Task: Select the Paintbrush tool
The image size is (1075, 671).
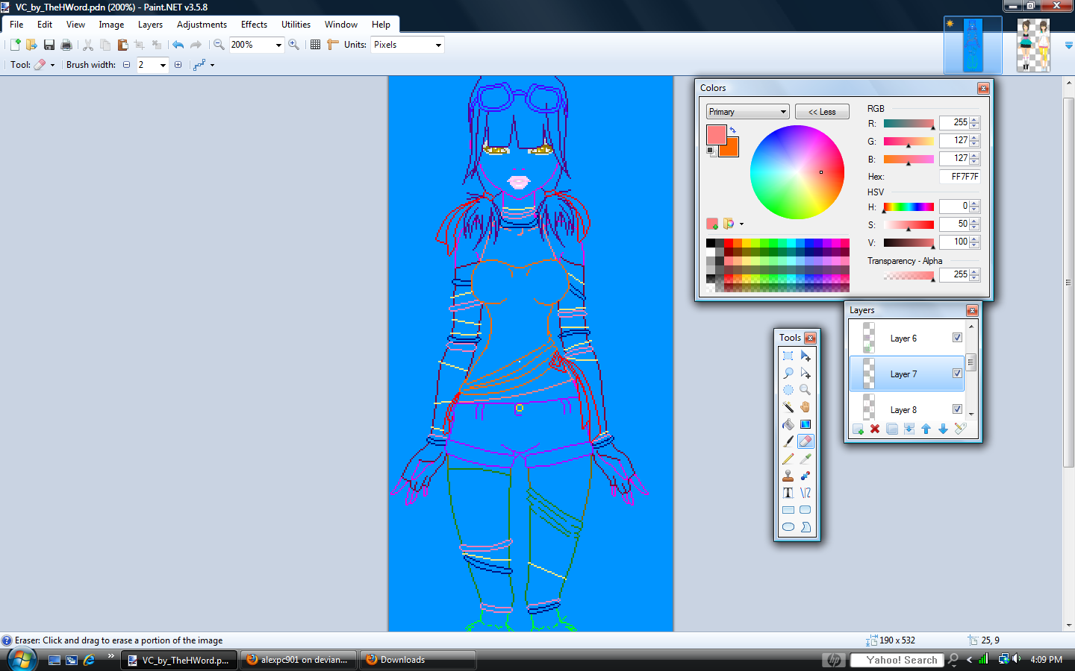Action: click(788, 441)
